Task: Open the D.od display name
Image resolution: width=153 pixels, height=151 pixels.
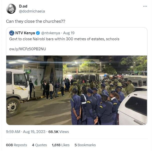Action: 24,6
